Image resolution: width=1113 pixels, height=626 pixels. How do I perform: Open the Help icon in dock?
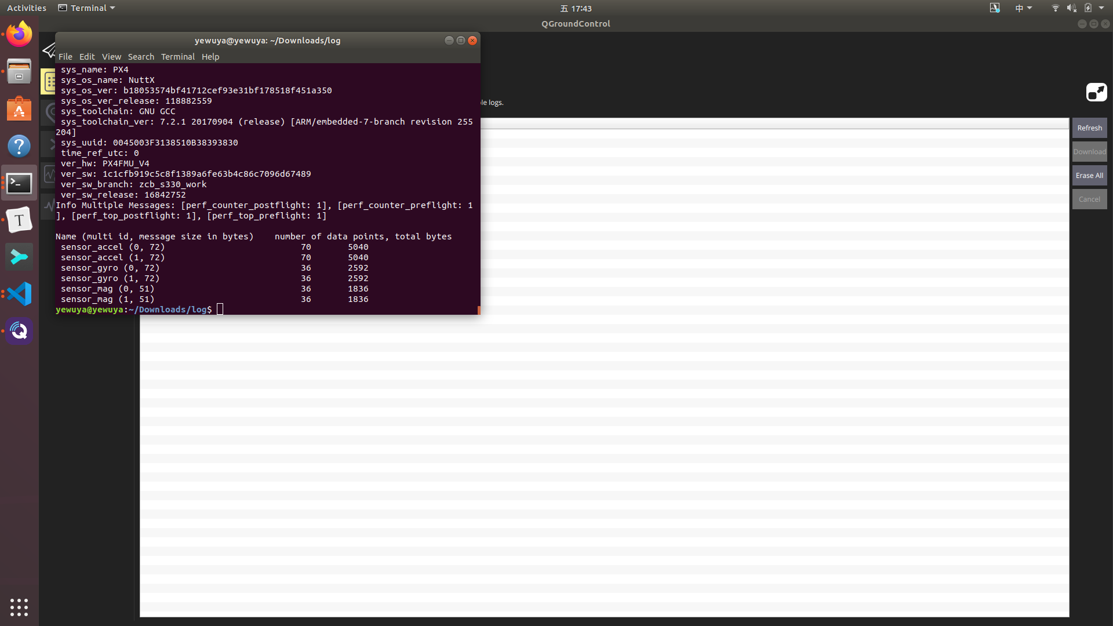pyautogui.click(x=19, y=146)
